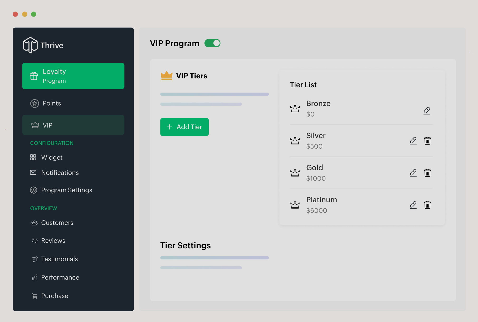
Task: Open the Loyalty Program section
Action: tap(73, 76)
